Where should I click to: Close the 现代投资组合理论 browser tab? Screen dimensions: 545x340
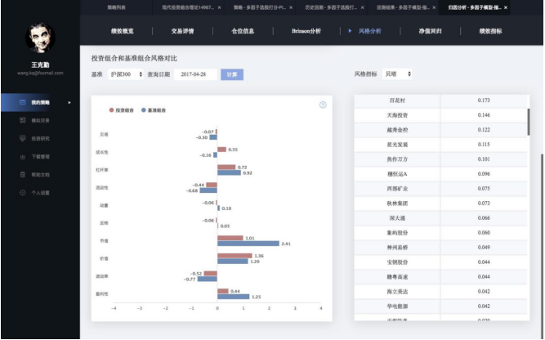point(219,7)
